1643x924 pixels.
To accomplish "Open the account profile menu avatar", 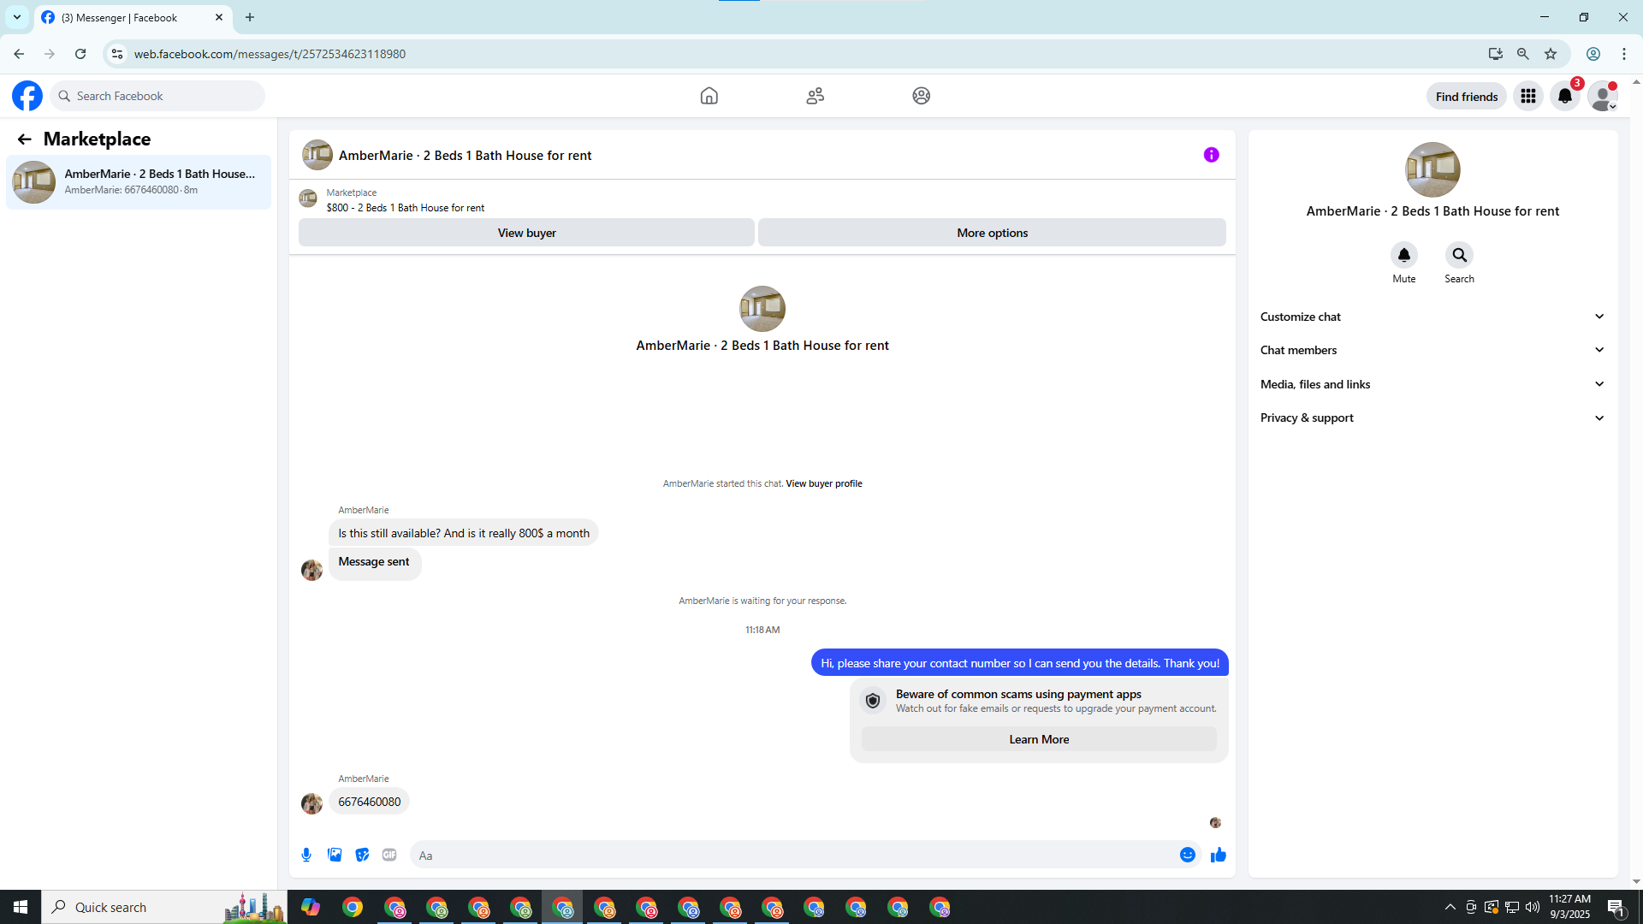I will [1602, 96].
